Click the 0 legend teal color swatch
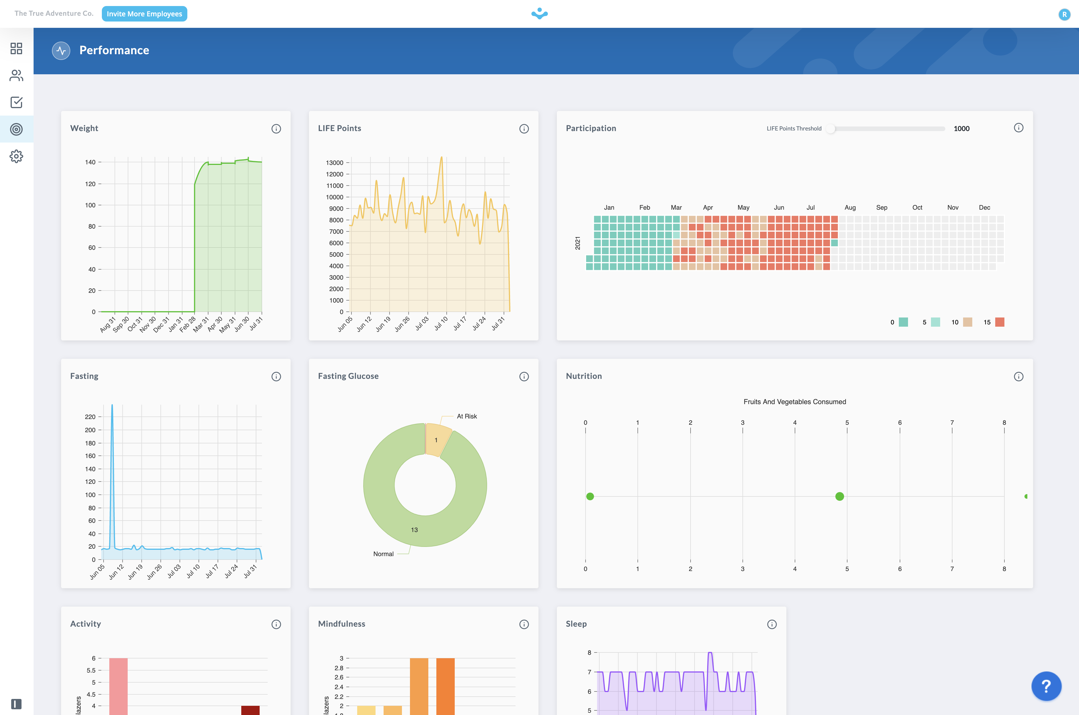This screenshot has width=1079, height=715. tap(903, 322)
